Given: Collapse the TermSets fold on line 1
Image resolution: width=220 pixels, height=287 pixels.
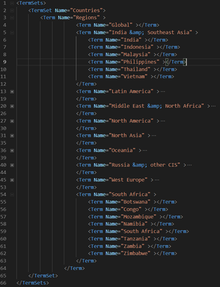Looking at the screenshot, I should (x=12, y=3).
